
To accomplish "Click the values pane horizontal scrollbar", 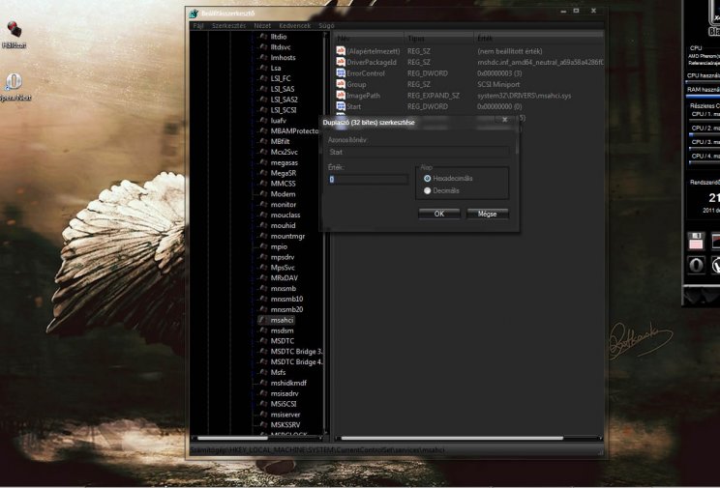I will click(x=468, y=438).
